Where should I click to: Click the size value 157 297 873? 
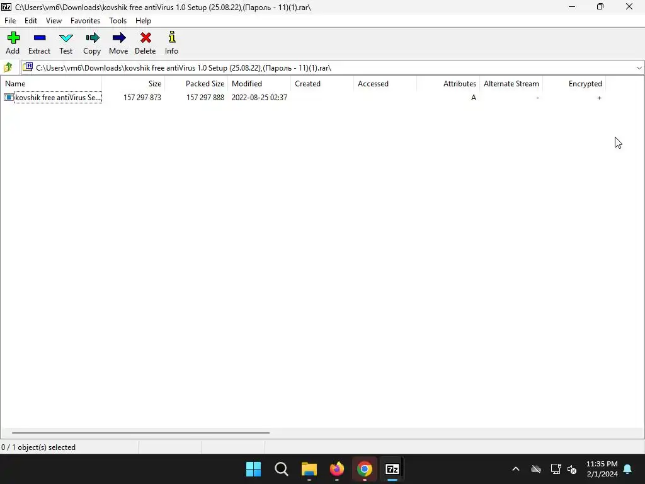tap(142, 98)
